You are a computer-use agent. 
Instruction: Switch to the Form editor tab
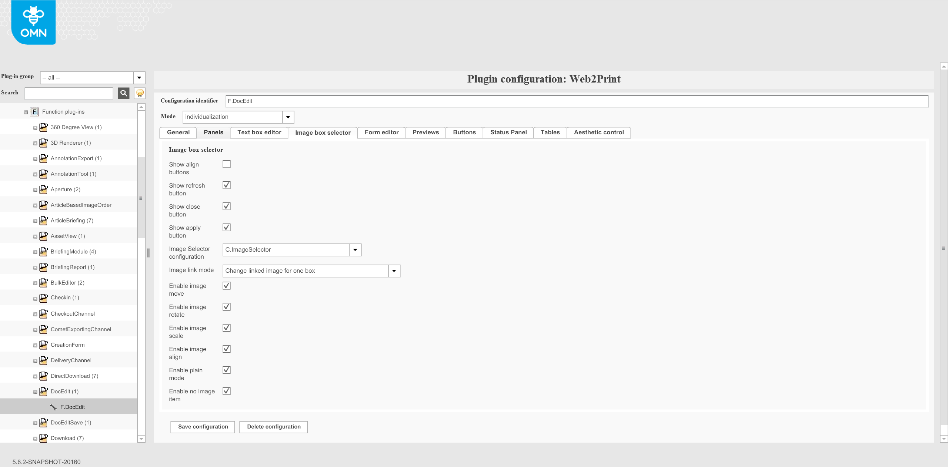pyautogui.click(x=381, y=132)
